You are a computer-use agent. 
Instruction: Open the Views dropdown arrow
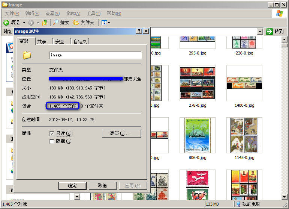coord(109,23)
